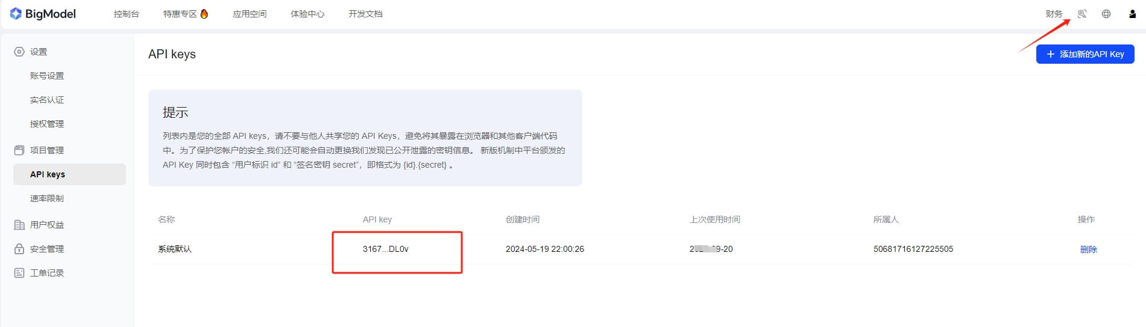Open 用户权益 section in sidebar

click(47, 225)
